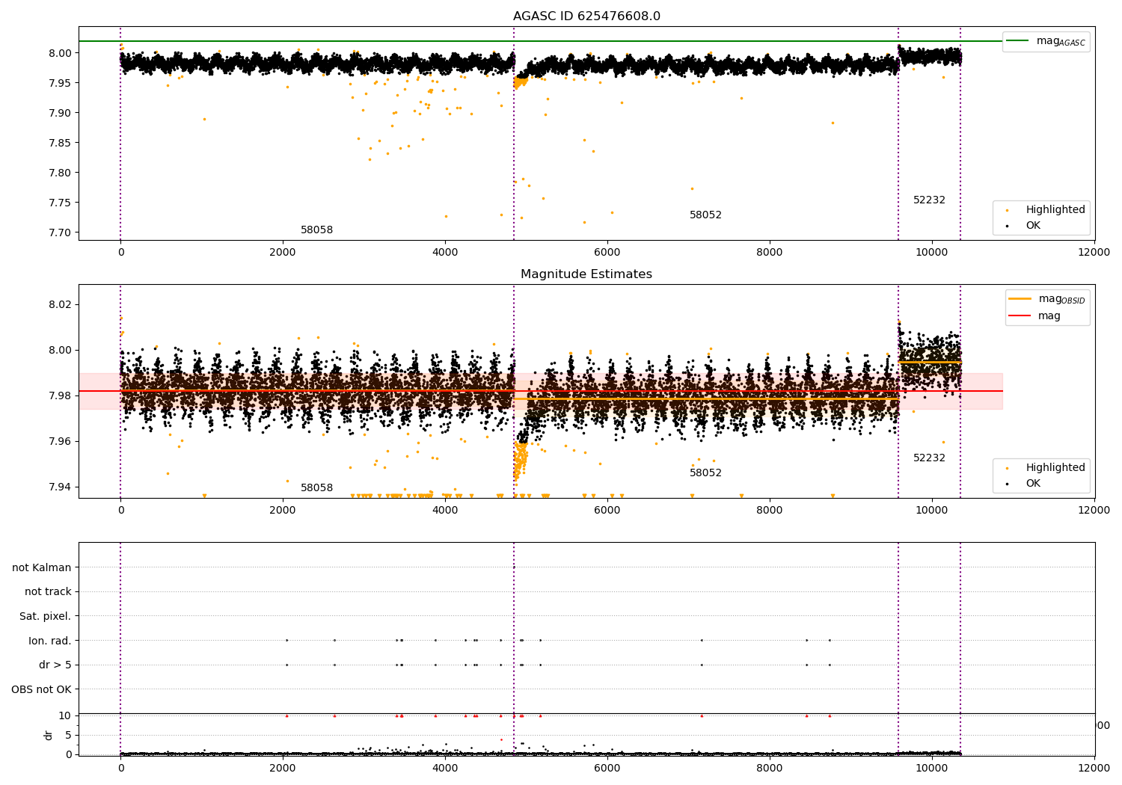Click the 'not track' axis label
The width and height of the screenshot is (1122, 785).
coord(48,592)
